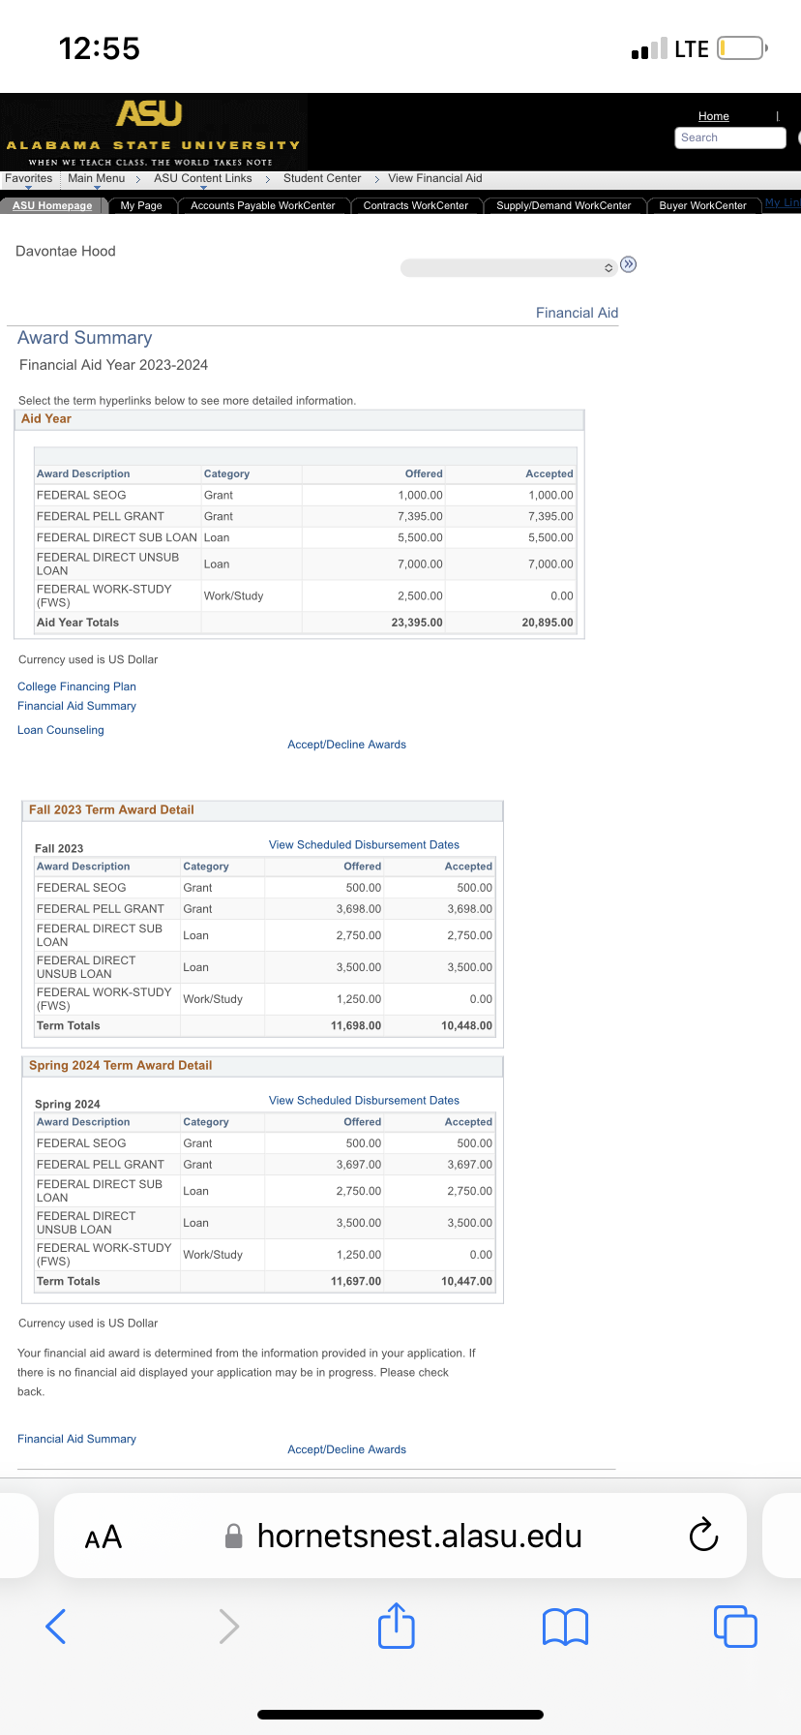Click the Aid Year section header
The width and height of the screenshot is (801, 1735).
click(300, 419)
